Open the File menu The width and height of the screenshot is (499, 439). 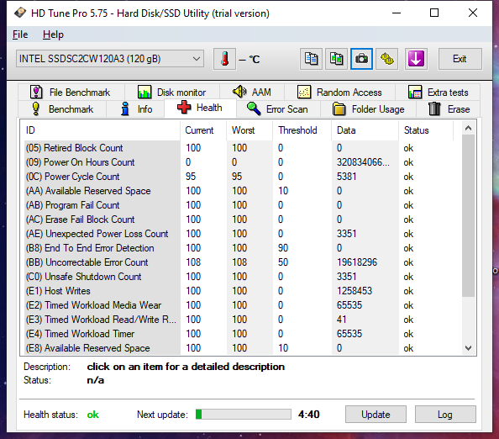[20, 34]
